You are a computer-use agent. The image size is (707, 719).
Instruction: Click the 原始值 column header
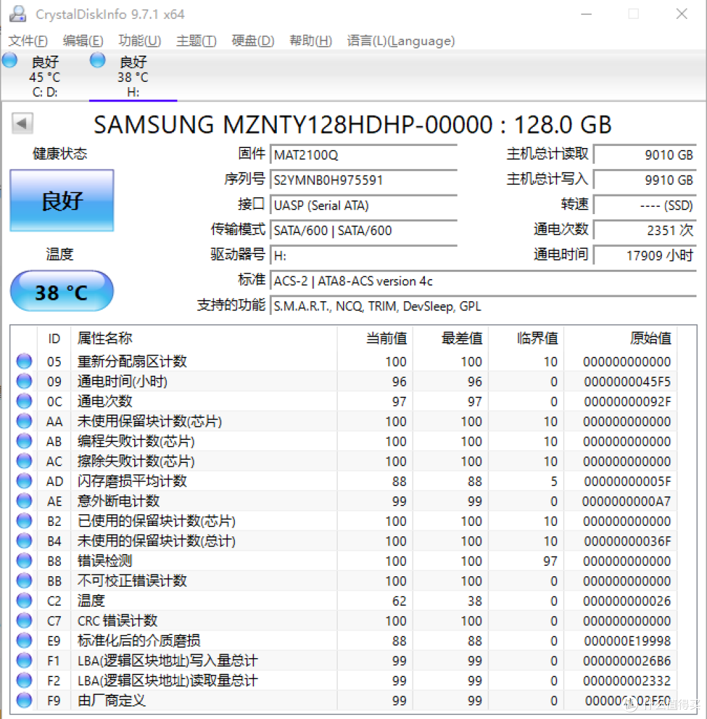pyautogui.click(x=621, y=339)
